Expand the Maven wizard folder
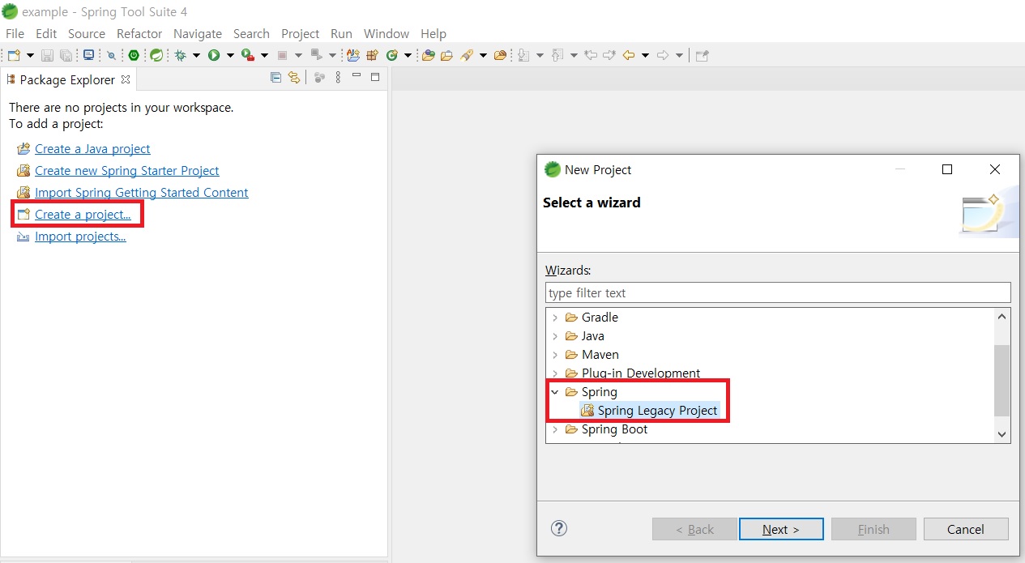 [x=555, y=355]
